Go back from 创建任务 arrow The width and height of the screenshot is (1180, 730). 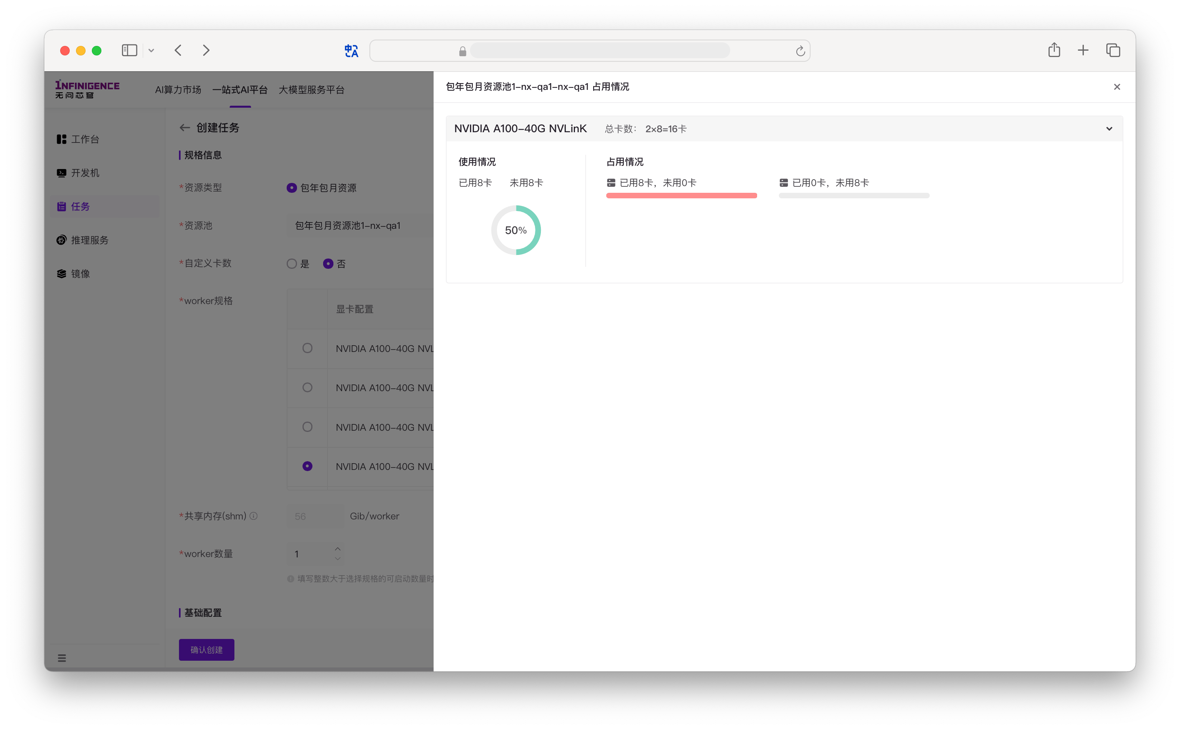185,127
